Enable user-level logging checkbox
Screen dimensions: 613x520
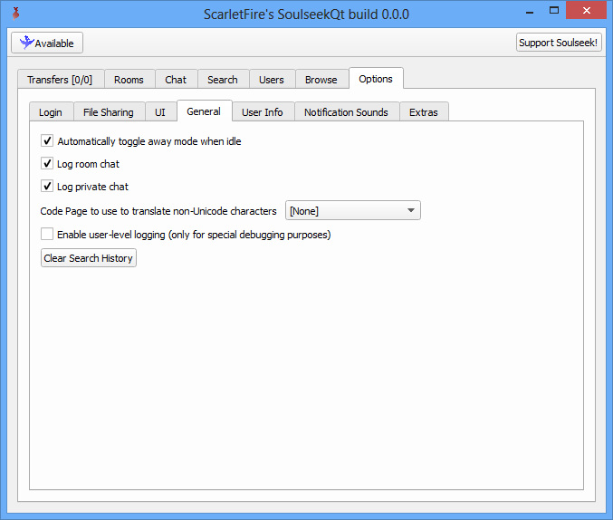point(47,234)
